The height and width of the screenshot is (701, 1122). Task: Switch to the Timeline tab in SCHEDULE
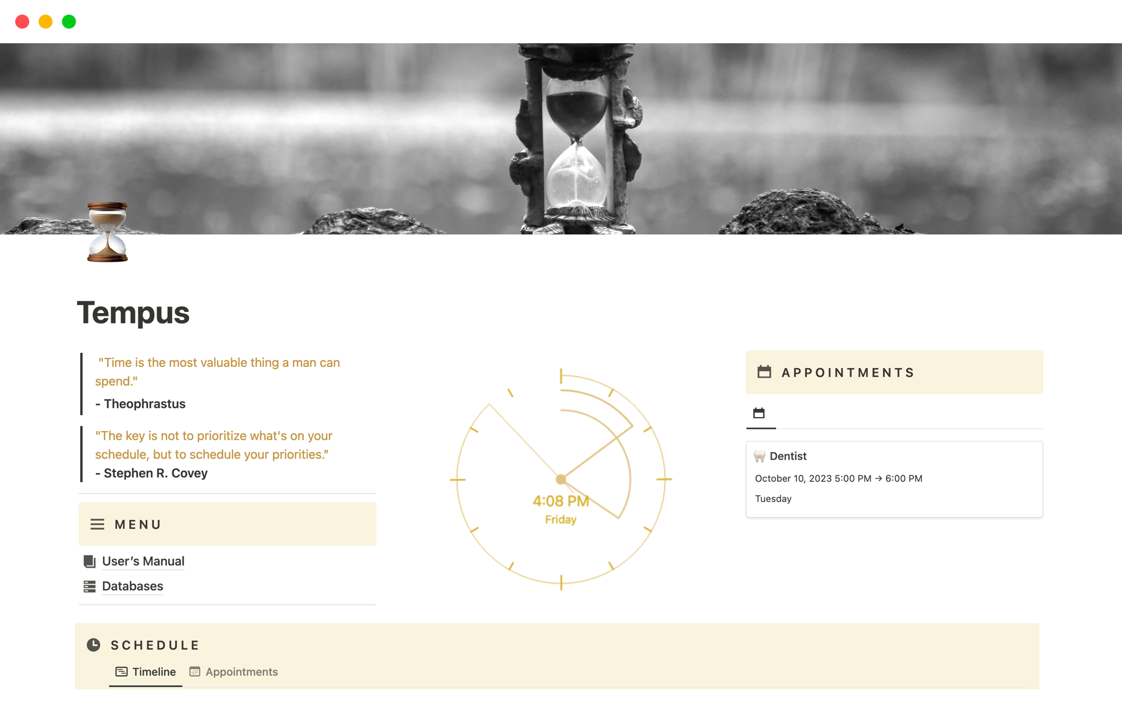(150, 671)
